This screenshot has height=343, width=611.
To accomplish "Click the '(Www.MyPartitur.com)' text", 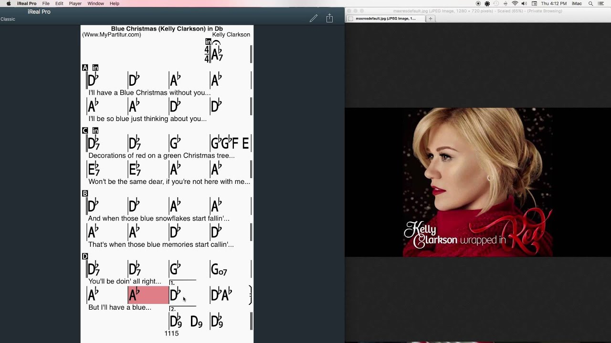I will coord(112,35).
